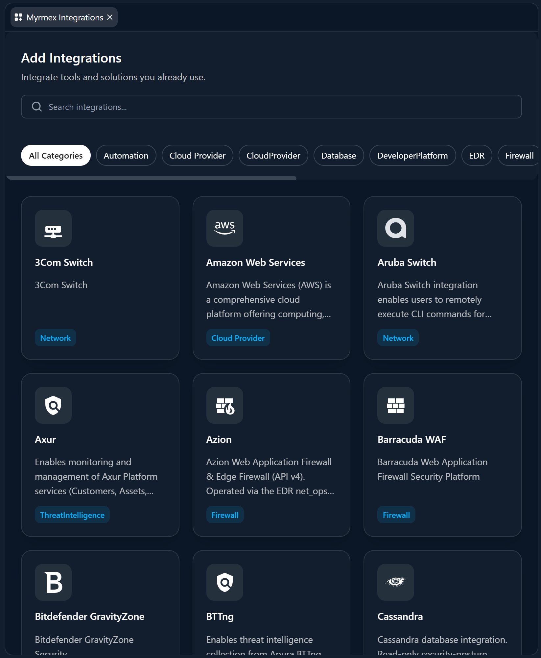Click the 'Enables monitoring and' Axur description
Image resolution: width=541 pixels, height=658 pixels.
coord(83,462)
